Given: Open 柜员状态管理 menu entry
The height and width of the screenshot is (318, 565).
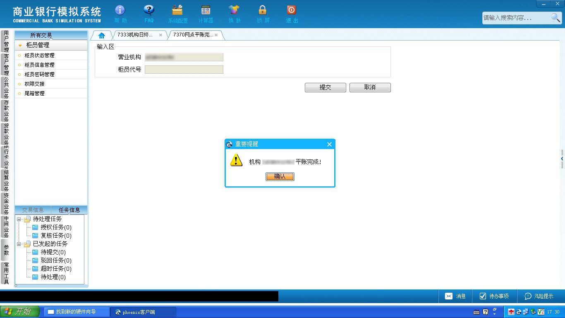Looking at the screenshot, I should [51, 55].
